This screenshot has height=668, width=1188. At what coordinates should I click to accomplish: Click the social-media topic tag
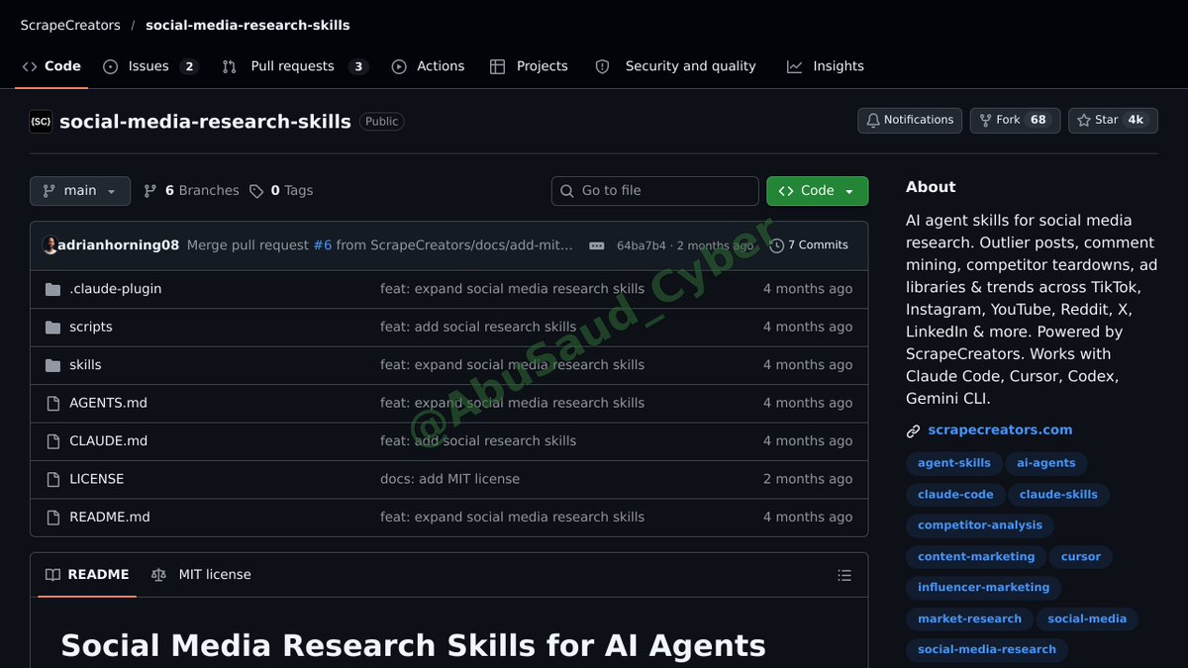(x=1087, y=619)
